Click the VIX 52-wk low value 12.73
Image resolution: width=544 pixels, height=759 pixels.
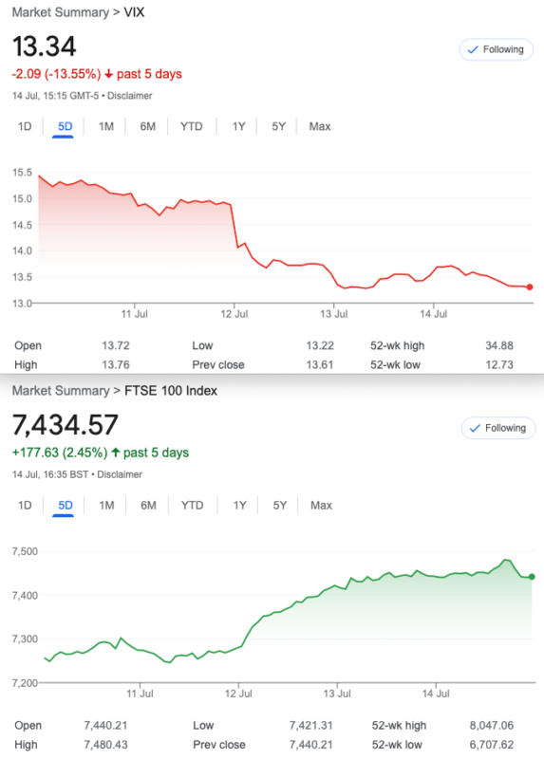499,365
